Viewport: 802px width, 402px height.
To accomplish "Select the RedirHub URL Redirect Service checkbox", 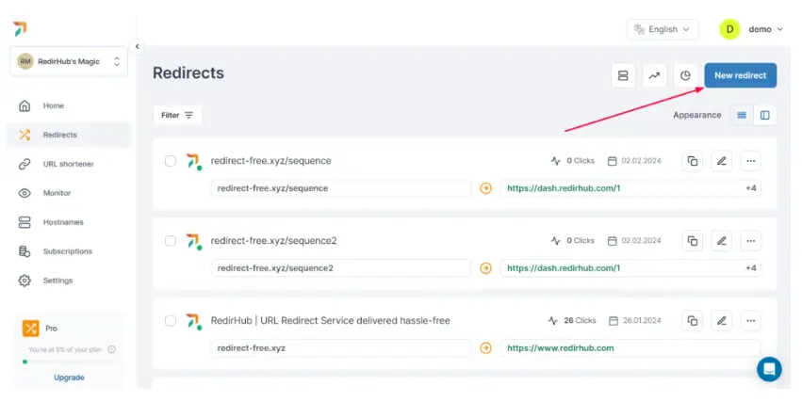I will click(171, 321).
